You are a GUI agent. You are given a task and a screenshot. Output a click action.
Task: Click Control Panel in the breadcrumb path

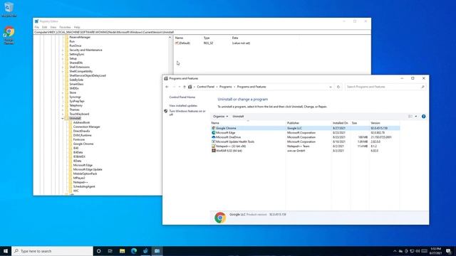click(206, 87)
